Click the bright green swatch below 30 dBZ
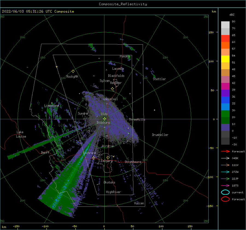This screenshot has width=246, height=230. tap(225, 113)
